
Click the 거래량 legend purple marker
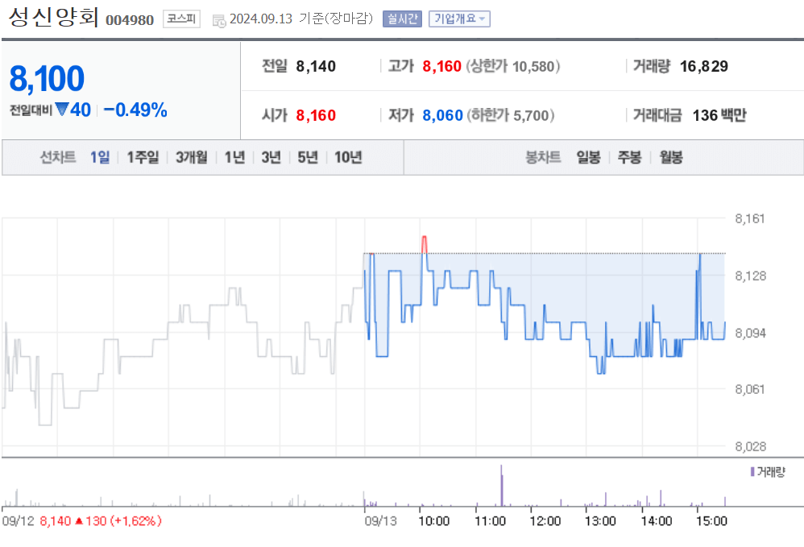[x=752, y=471]
